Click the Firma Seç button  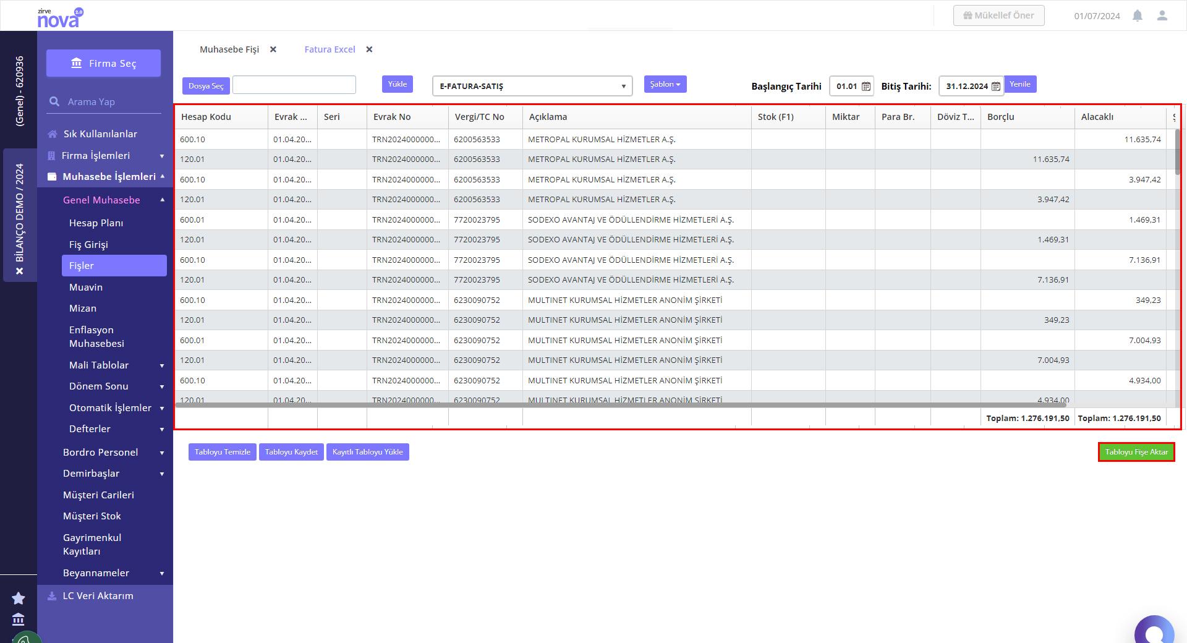(103, 63)
